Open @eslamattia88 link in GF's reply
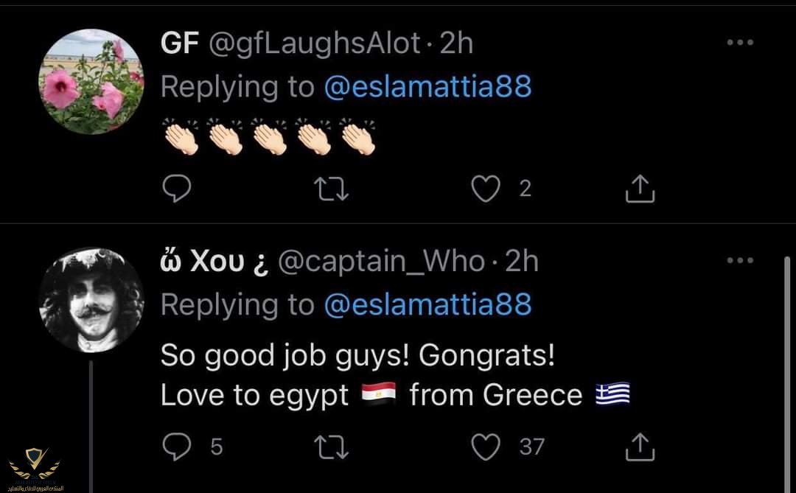The height and width of the screenshot is (493, 796). click(427, 87)
